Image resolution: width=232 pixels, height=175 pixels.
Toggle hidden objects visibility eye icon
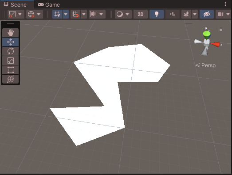[207, 14]
